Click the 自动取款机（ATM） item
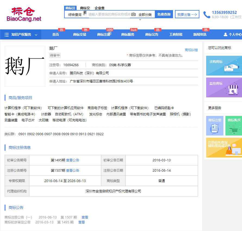Viewport: 242px width, 231px height. [x=69, y=114]
